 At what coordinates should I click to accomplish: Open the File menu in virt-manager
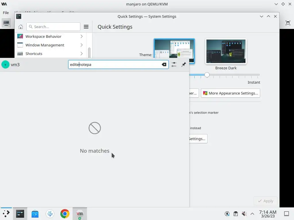6,13
